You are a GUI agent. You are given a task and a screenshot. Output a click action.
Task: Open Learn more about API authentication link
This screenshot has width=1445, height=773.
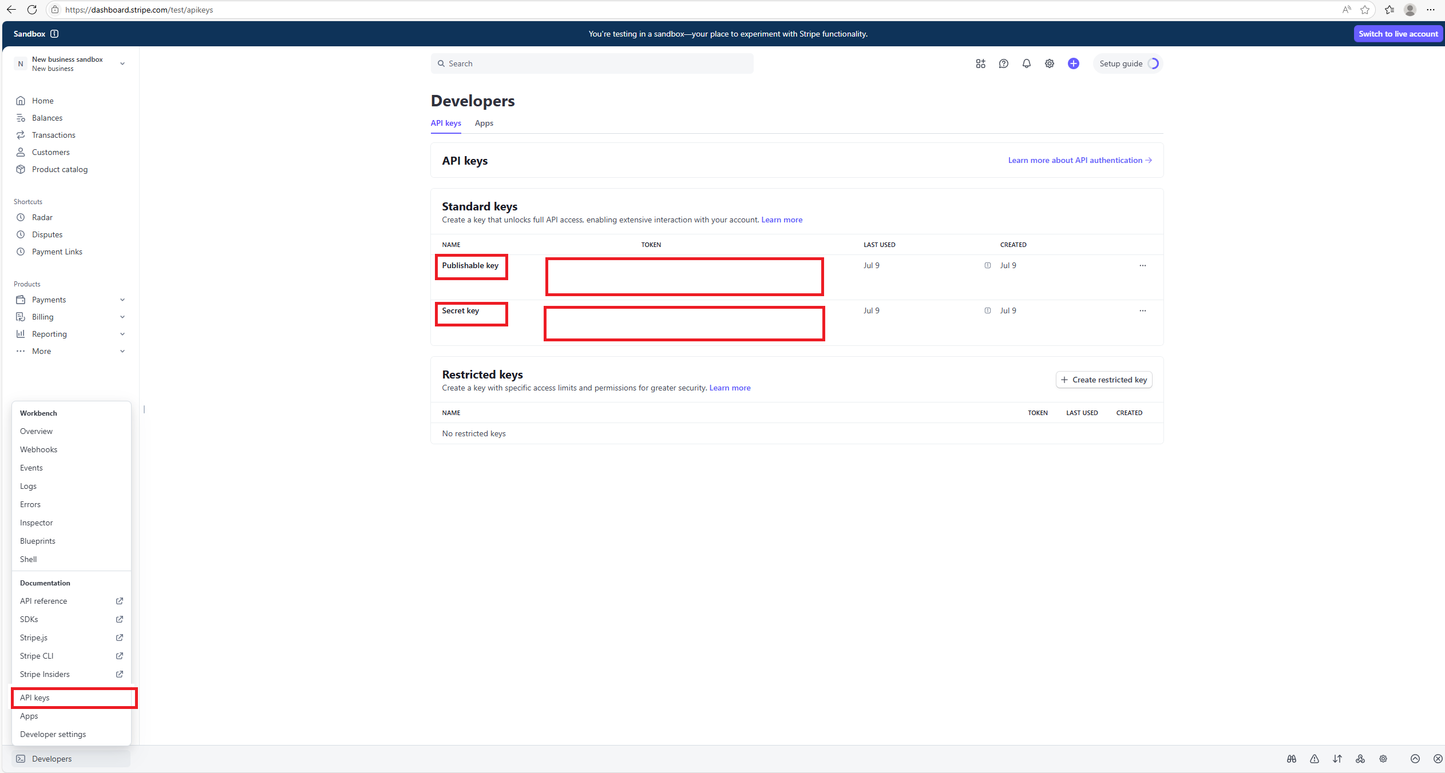[1080, 160]
